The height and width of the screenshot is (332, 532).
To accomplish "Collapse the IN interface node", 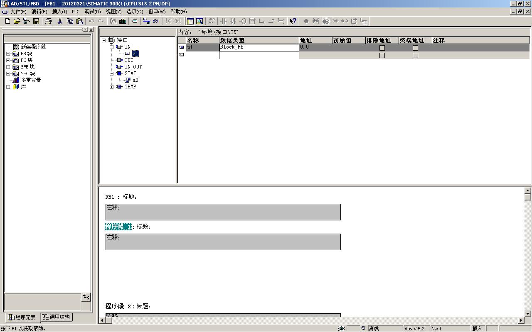I will [112, 47].
